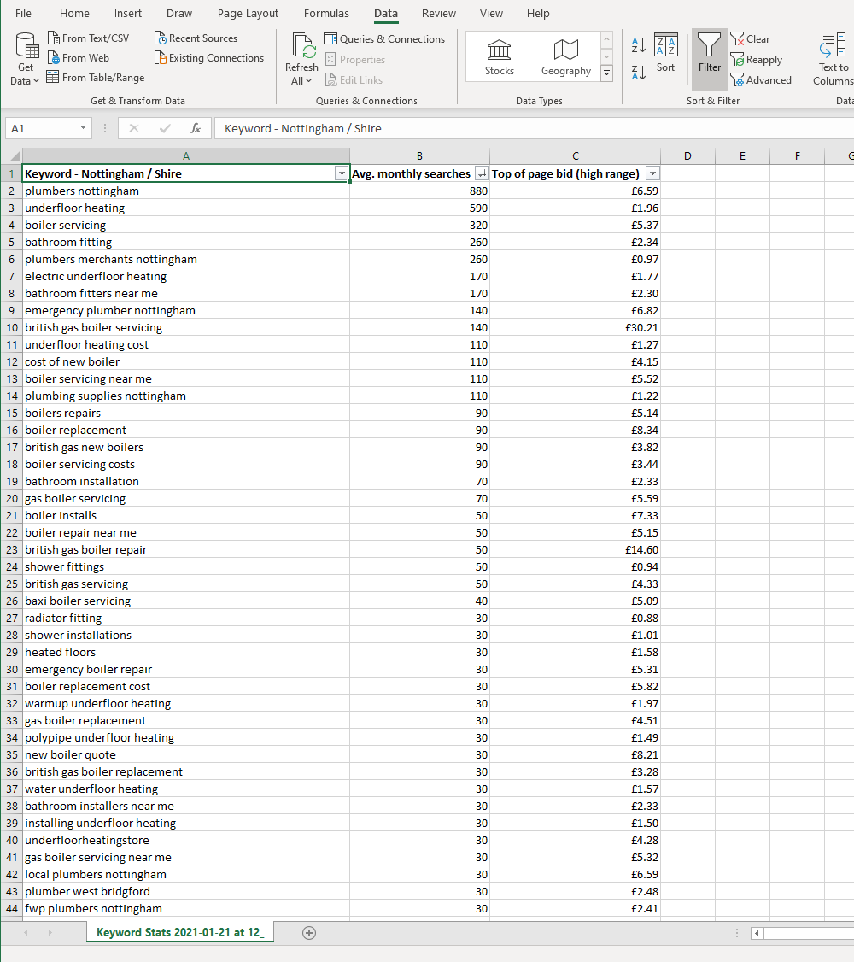Click Text to Columns
854x962 pixels.
coord(834,59)
